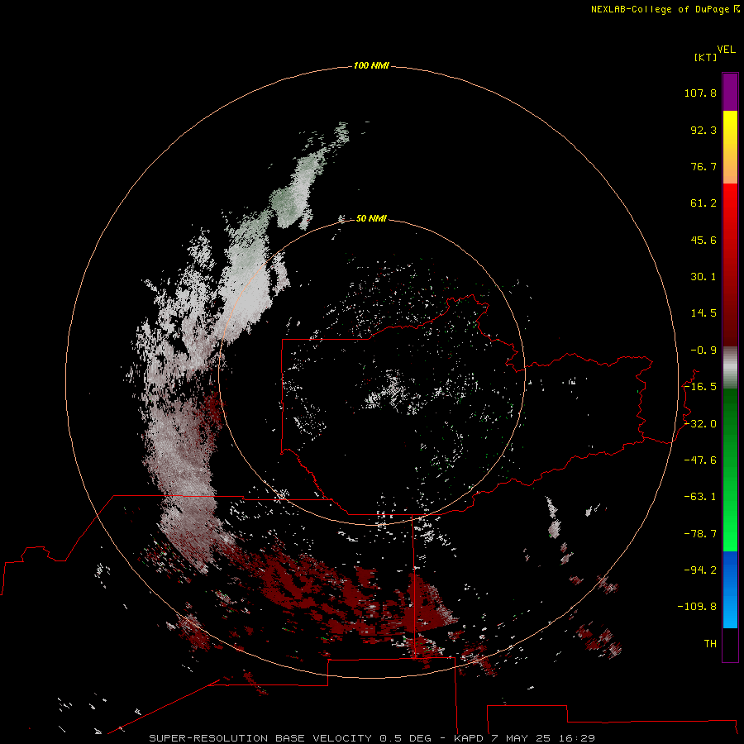Click the 107.8 legend value
The width and height of the screenshot is (744, 744).
point(700,93)
